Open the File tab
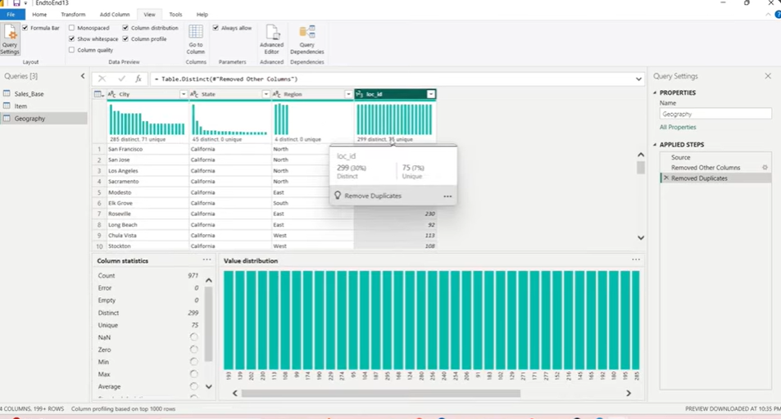The width and height of the screenshot is (781, 419). click(11, 15)
